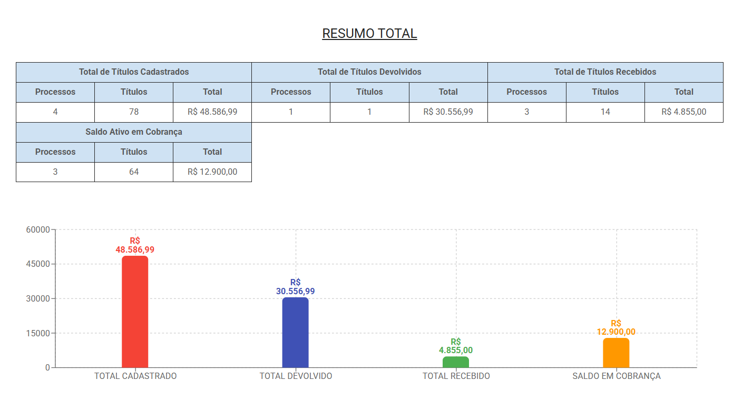Screen dimensions: 733x400
Task: Select the blue TOTAL DEVOLVIDO bar
Action: click(295, 333)
